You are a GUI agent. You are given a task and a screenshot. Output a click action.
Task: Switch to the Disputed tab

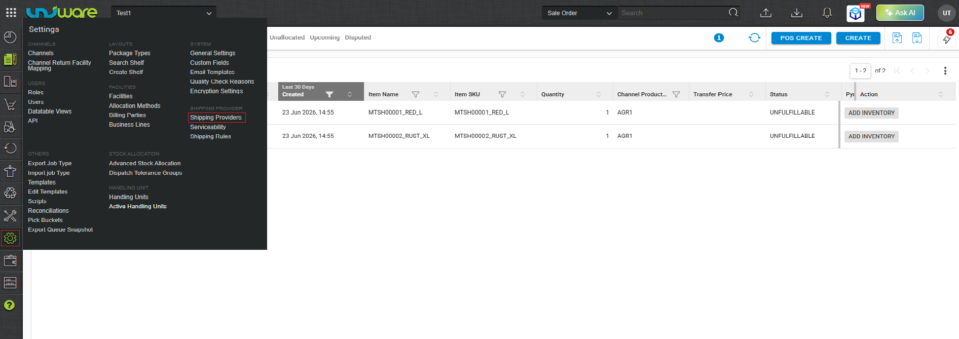pyautogui.click(x=358, y=37)
